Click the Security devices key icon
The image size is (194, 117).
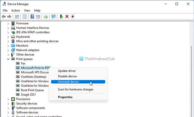pos(13,103)
